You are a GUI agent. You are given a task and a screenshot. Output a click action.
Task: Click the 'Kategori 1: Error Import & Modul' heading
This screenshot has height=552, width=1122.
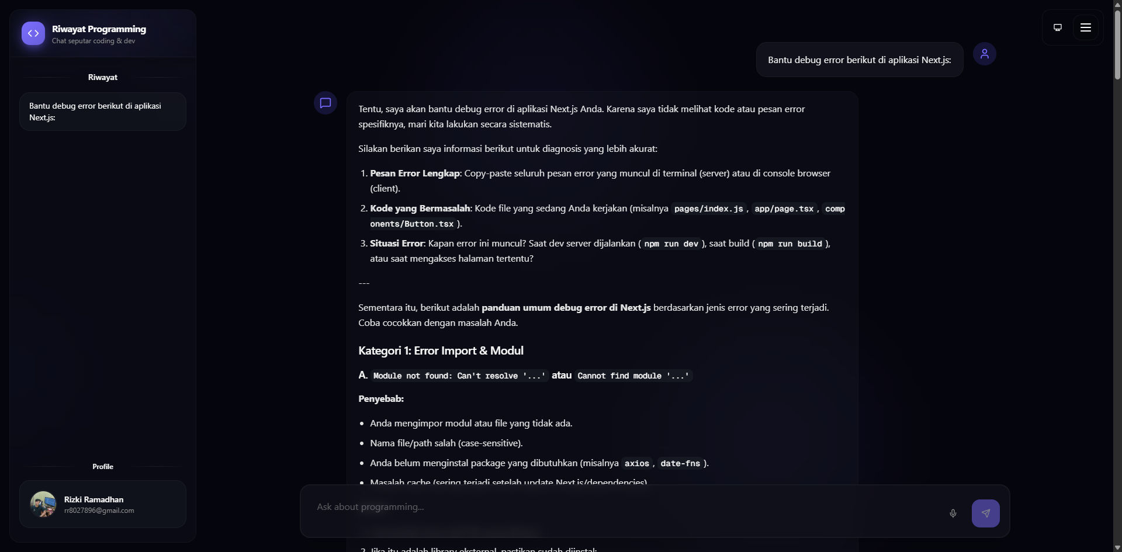pos(441,351)
